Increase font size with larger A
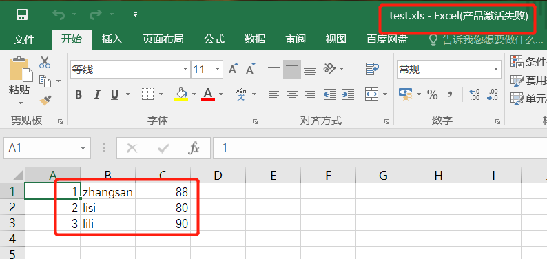This screenshot has width=547, height=259. tap(234, 69)
